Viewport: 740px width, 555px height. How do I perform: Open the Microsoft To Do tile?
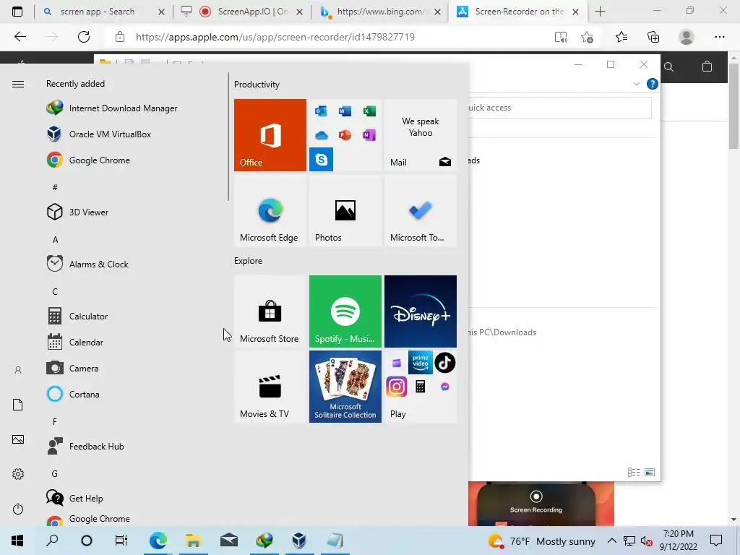click(421, 210)
